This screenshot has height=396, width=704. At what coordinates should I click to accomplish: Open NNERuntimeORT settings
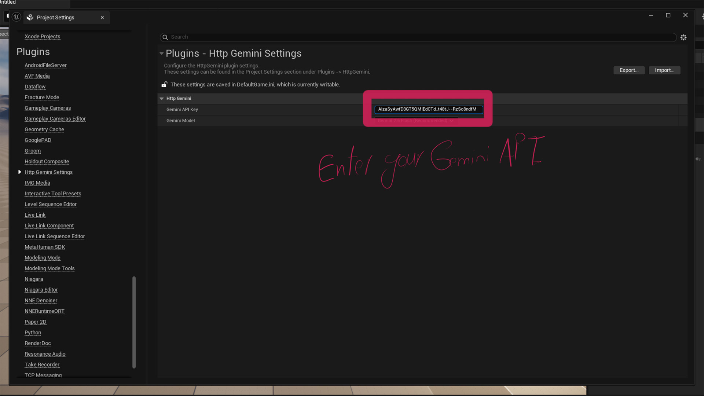click(44, 311)
